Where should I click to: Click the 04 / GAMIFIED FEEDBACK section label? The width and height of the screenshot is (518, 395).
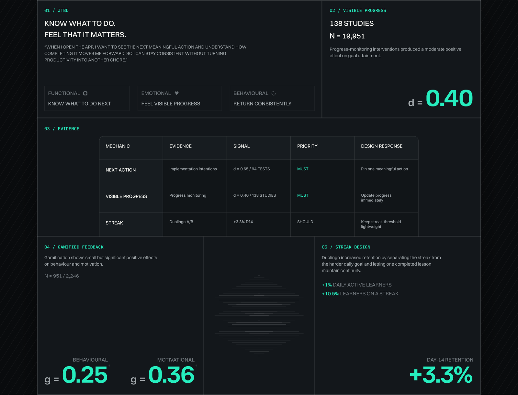pyautogui.click(x=74, y=247)
